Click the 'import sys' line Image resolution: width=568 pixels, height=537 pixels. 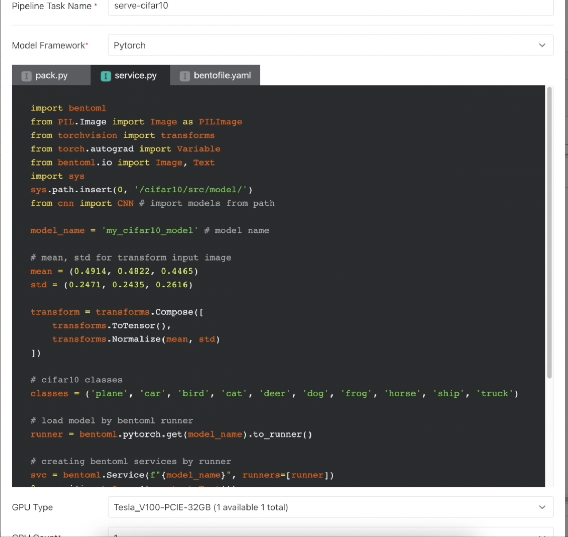click(x=57, y=176)
